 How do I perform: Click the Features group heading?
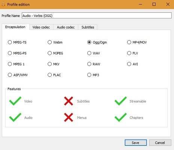coord(14,89)
